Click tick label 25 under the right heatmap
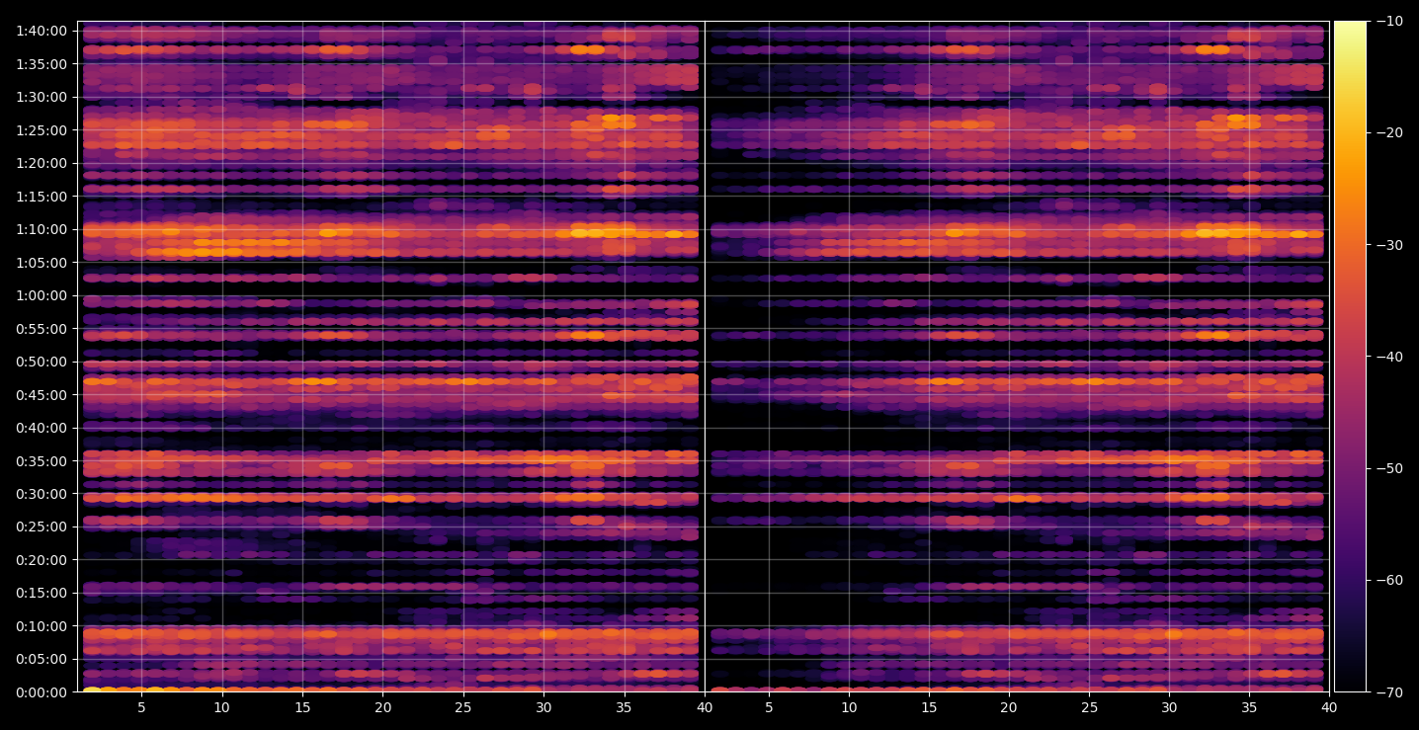 coord(1089,707)
